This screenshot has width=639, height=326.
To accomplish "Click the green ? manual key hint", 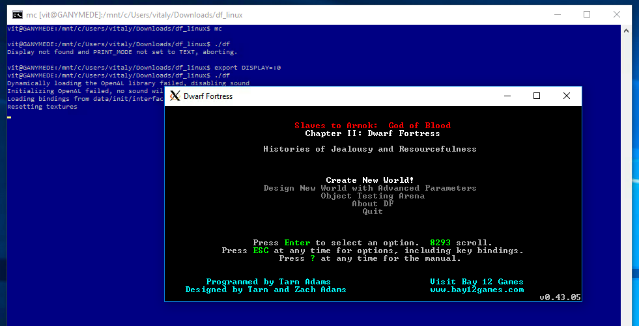I will (x=313, y=258).
